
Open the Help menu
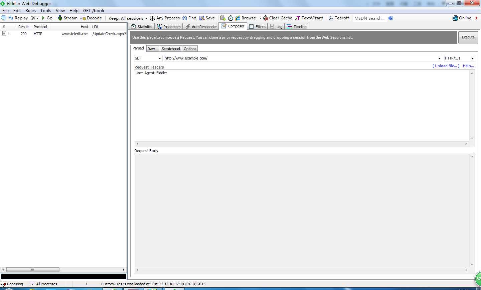click(74, 10)
